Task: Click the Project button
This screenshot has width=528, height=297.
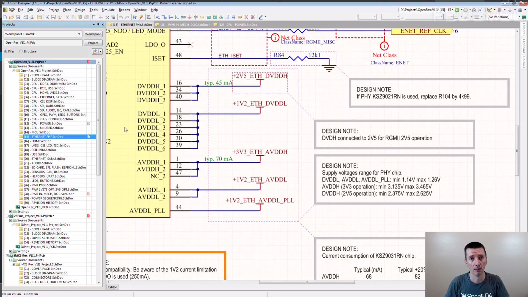Action: click(93, 43)
